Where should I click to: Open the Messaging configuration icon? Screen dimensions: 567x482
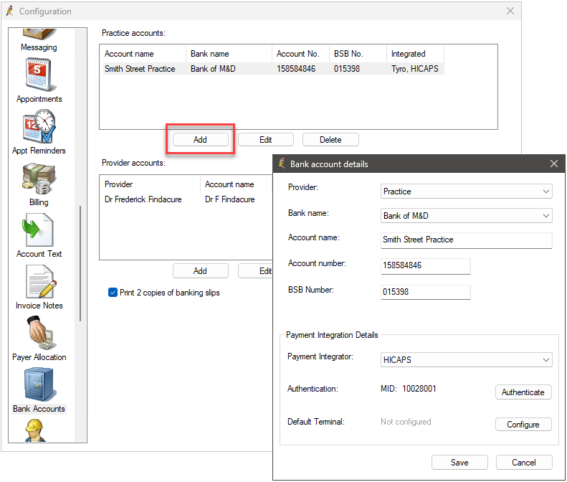click(39, 36)
